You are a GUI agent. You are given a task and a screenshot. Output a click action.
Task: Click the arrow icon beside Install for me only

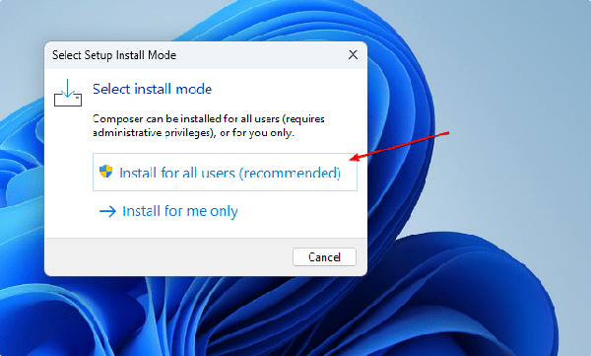coord(107,211)
